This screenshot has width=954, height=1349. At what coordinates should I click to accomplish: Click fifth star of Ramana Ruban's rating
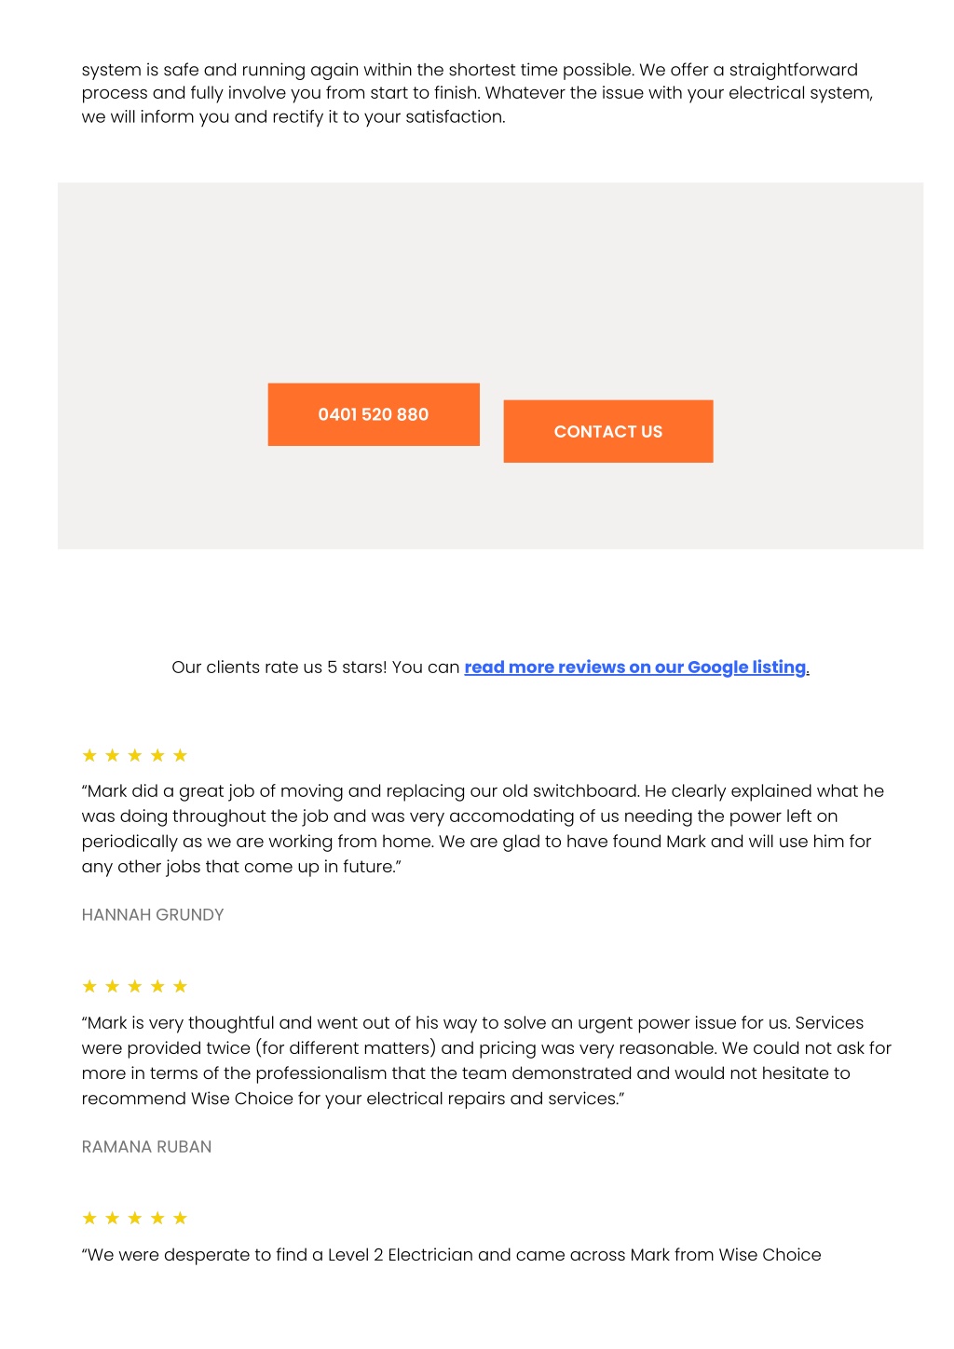181,986
